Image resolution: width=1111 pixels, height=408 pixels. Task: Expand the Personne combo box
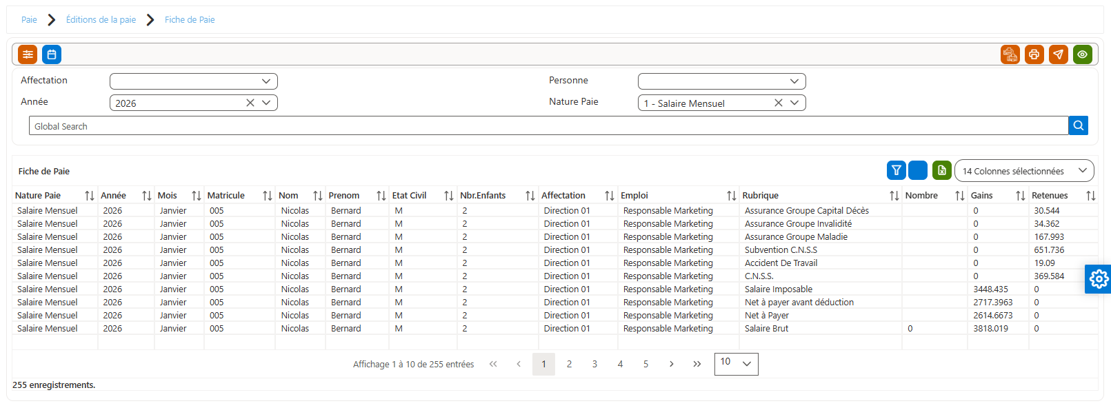(722, 81)
